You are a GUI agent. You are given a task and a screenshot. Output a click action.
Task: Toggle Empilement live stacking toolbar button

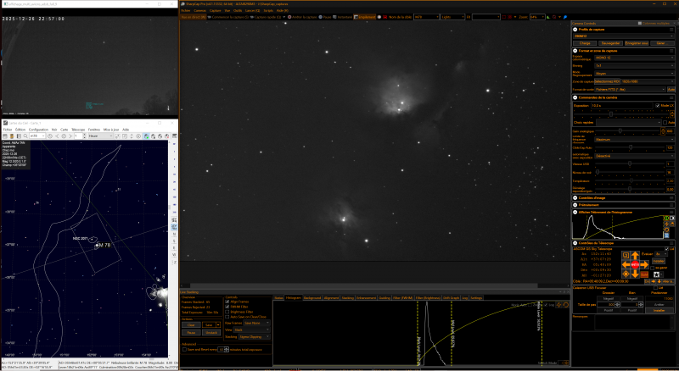click(x=365, y=17)
